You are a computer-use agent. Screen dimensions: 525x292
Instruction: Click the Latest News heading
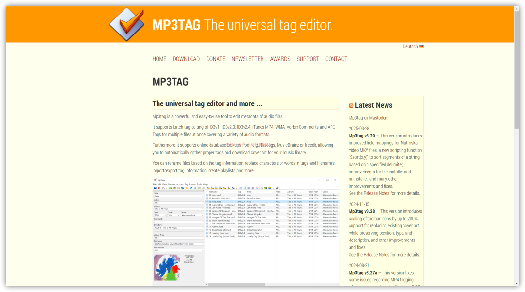pos(374,105)
